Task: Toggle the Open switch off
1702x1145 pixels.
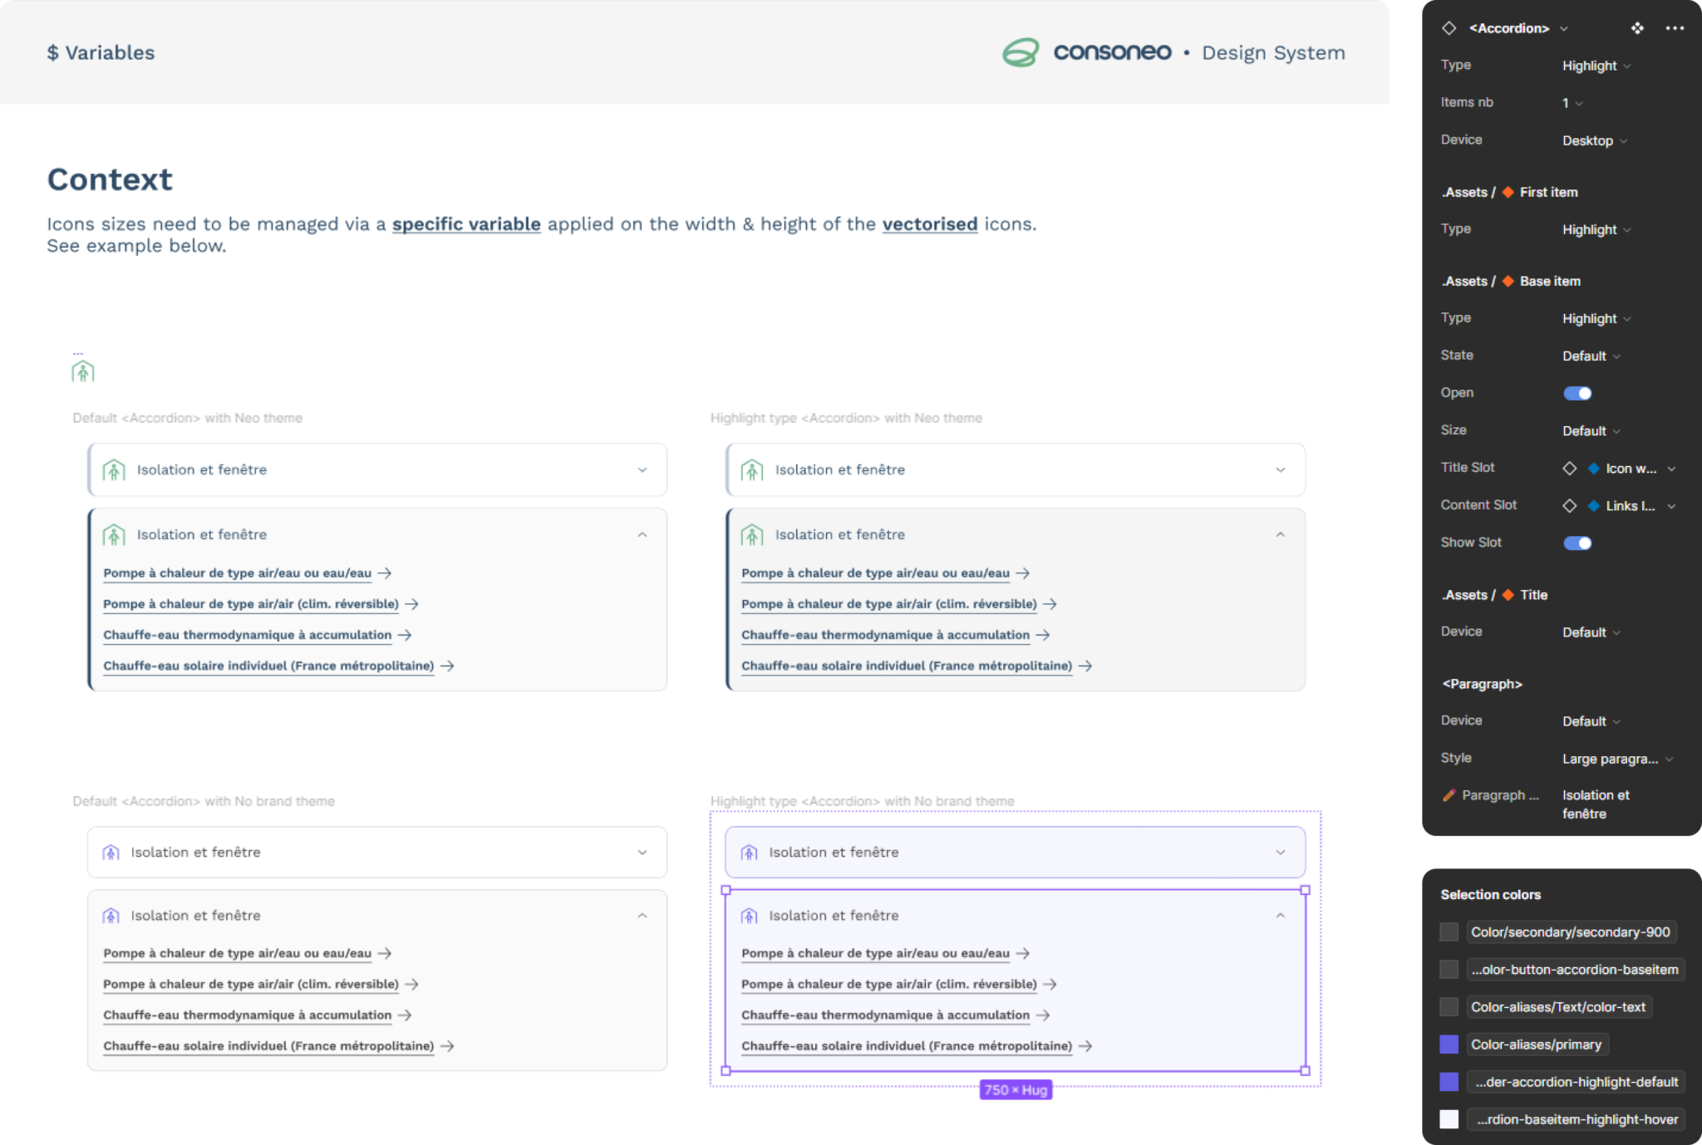Action: pyautogui.click(x=1577, y=393)
